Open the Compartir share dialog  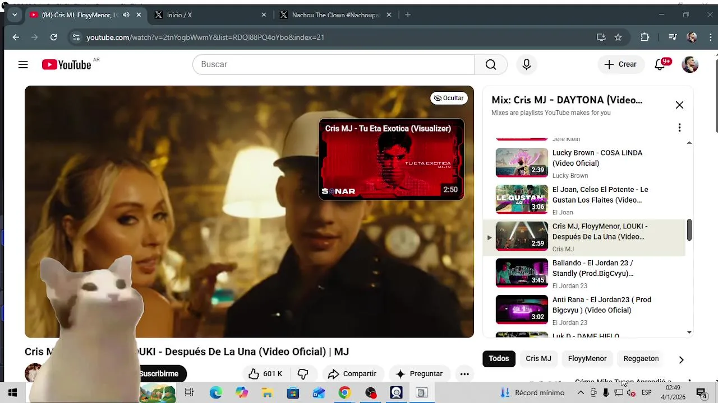[x=352, y=374]
